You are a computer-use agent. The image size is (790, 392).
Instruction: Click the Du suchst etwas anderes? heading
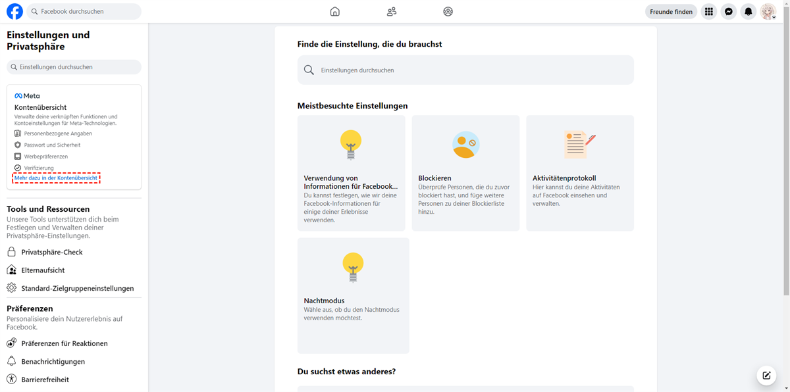[x=347, y=372]
